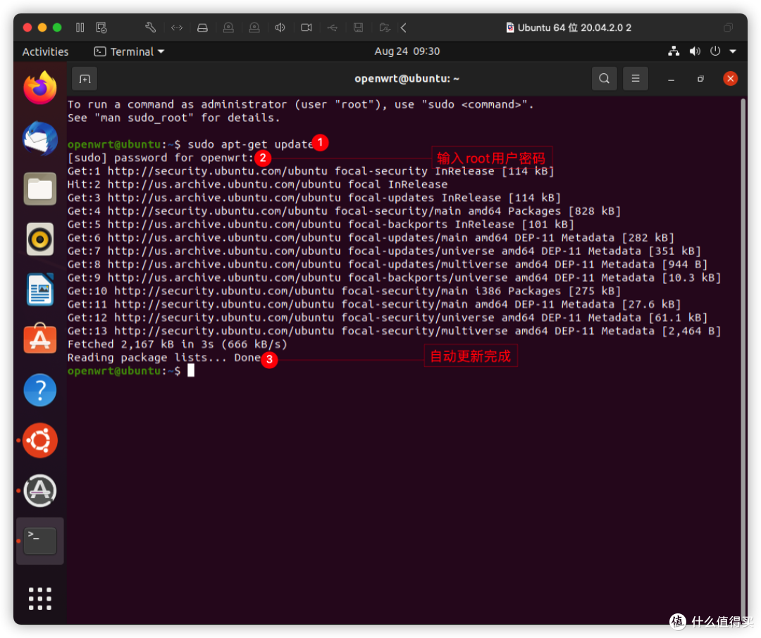Open the clock showing Aug 24 09:30
Screen dimensions: 761x638
407,51
